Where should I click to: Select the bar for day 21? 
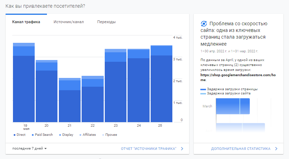70,102
